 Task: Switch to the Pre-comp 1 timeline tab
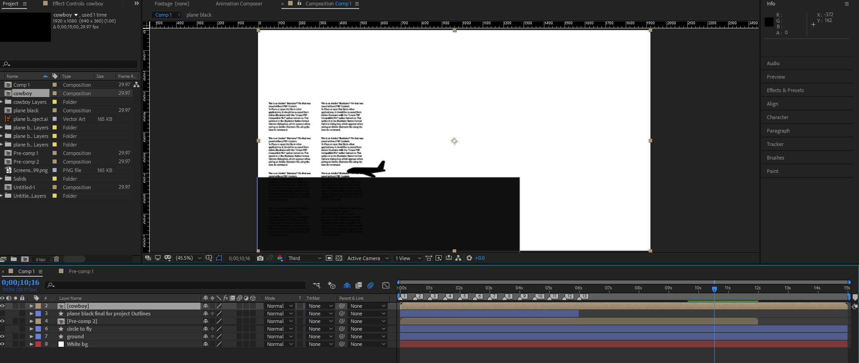coord(81,271)
